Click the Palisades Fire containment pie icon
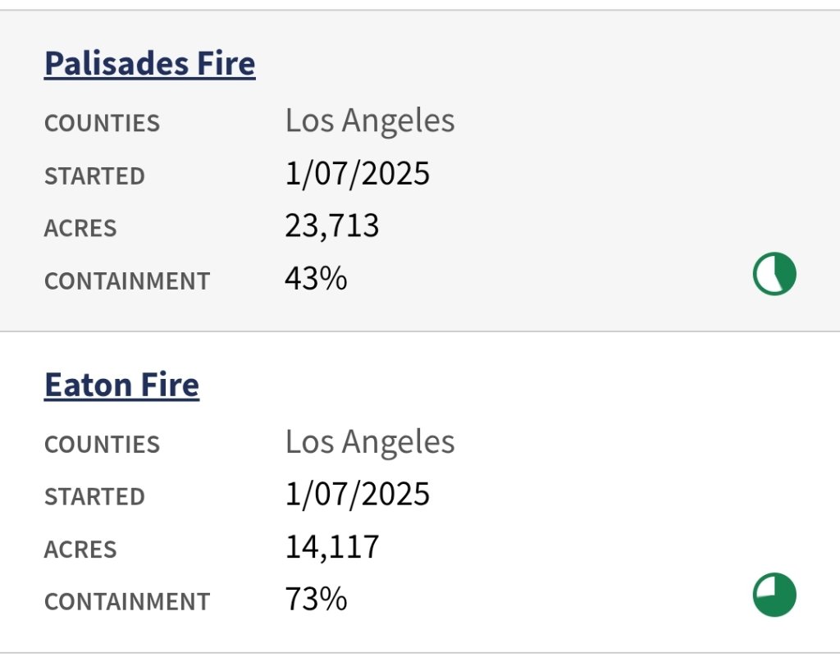 click(774, 275)
